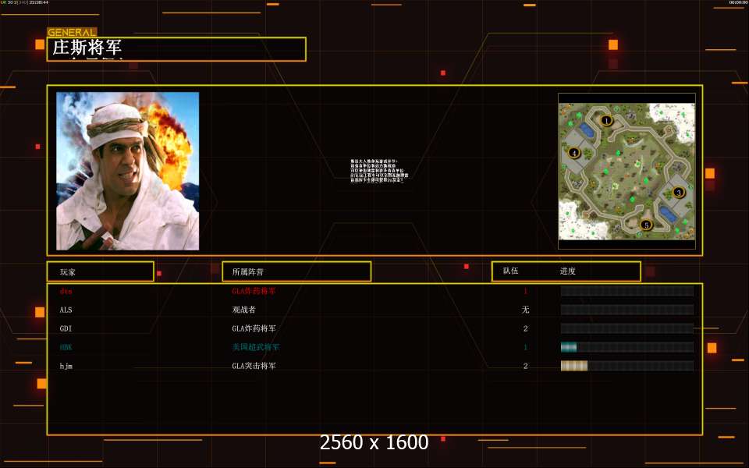Click the 美国超武将军 faction for HBK

pyautogui.click(x=256, y=347)
